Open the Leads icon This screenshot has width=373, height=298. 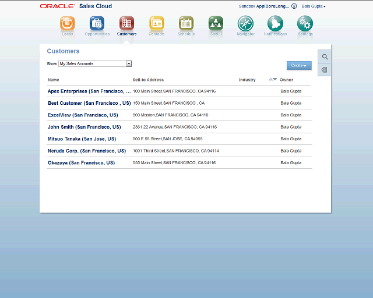tap(68, 23)
